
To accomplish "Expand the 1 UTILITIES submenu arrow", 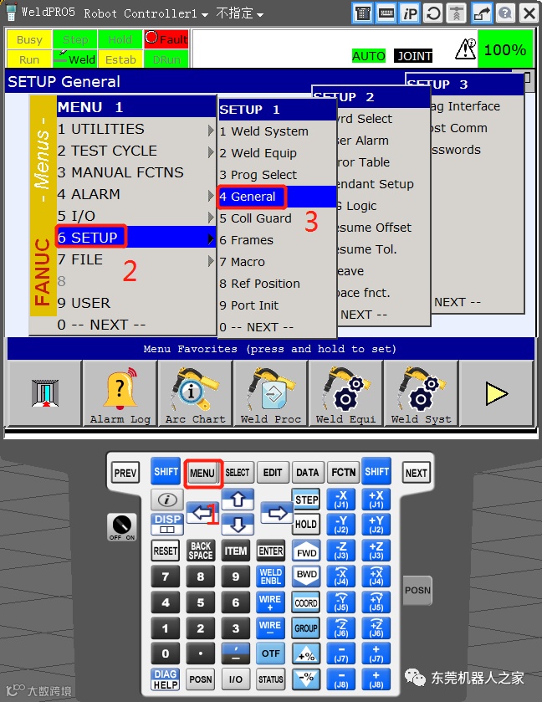I will [x=211, y=130].
